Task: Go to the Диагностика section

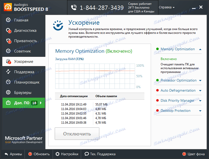Action: (x=24, y=31)
